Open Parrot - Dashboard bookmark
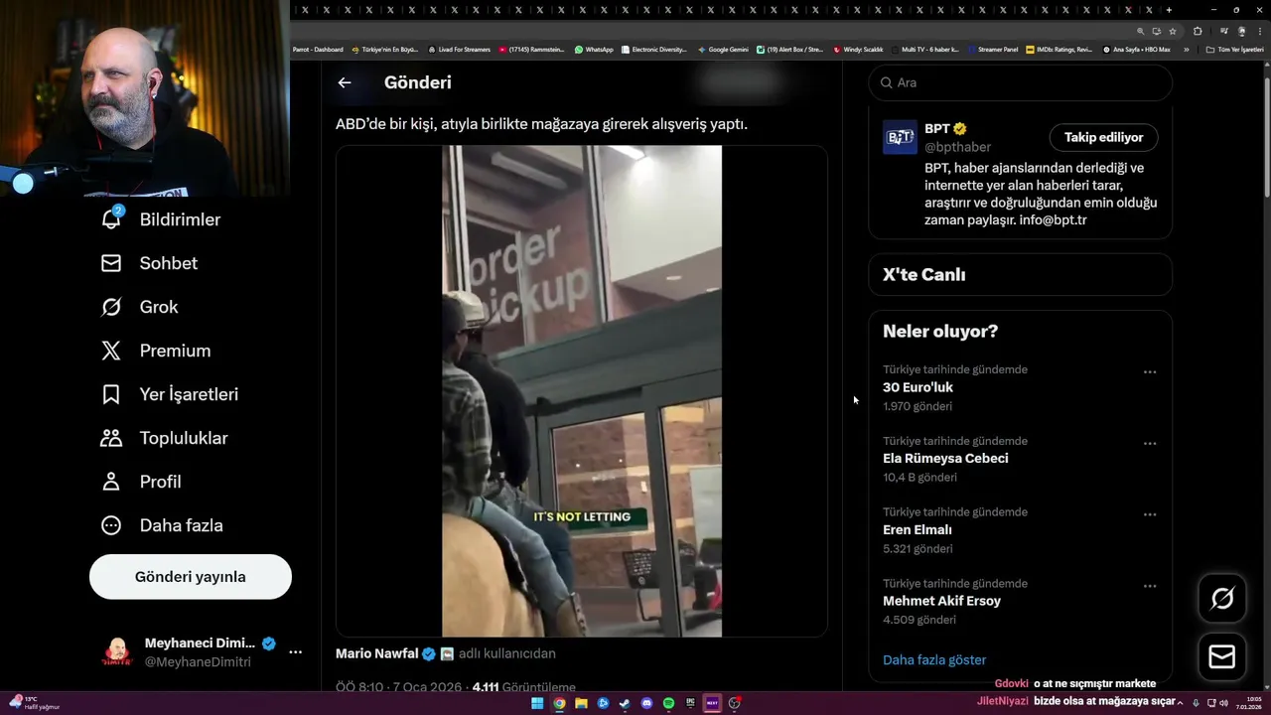The height and width of the screenshot is (715, 1271). (x=318, y=50)
